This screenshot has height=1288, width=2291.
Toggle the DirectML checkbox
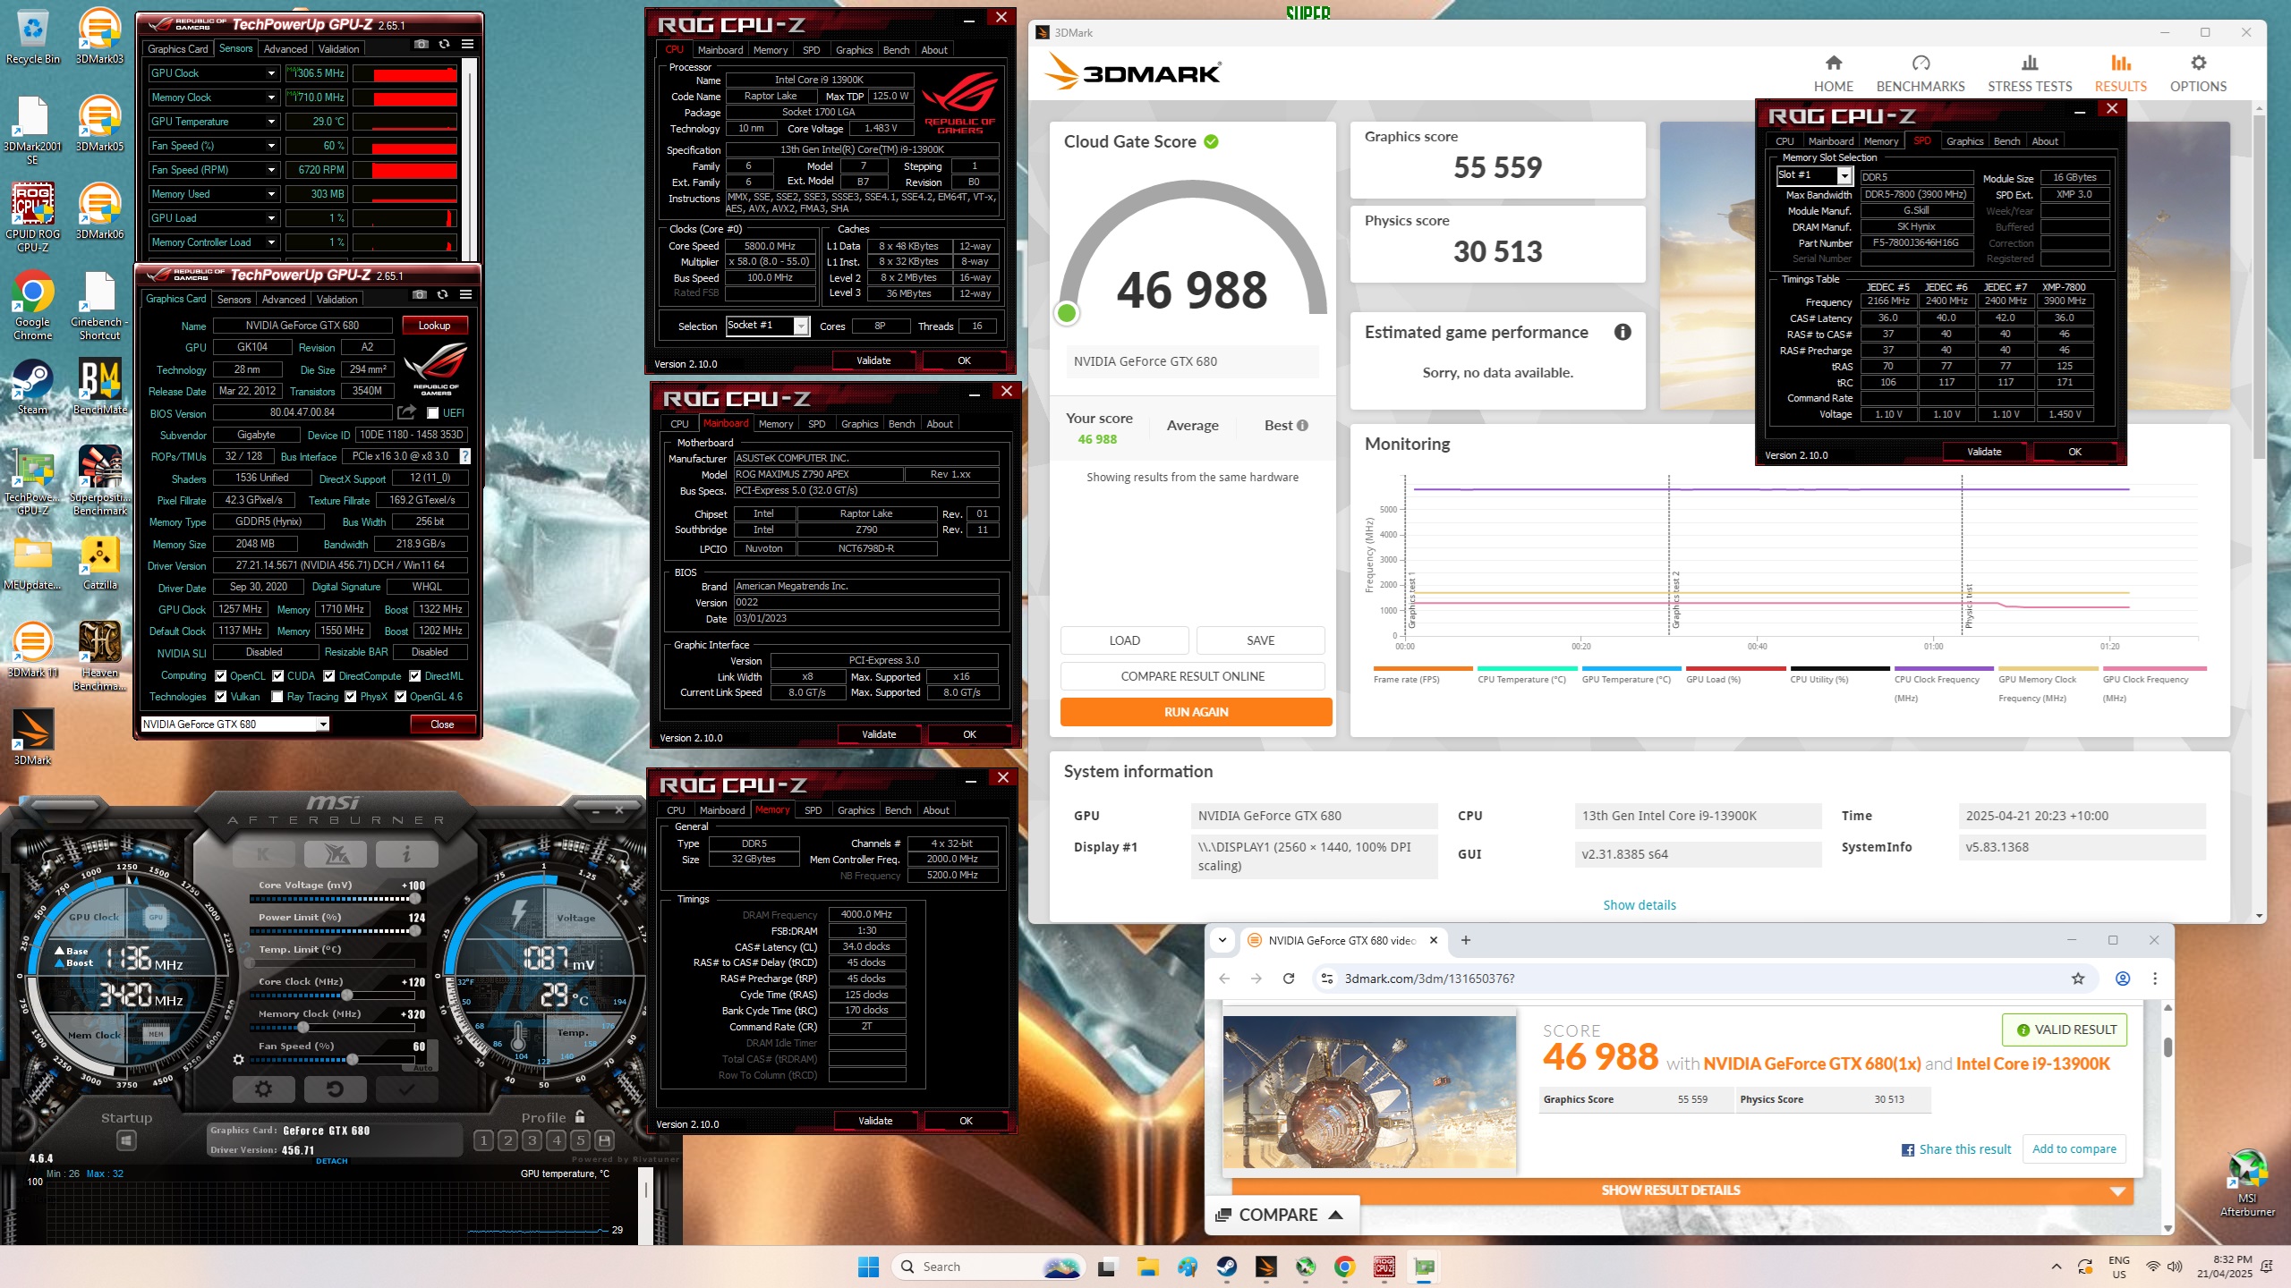point(415,676)
